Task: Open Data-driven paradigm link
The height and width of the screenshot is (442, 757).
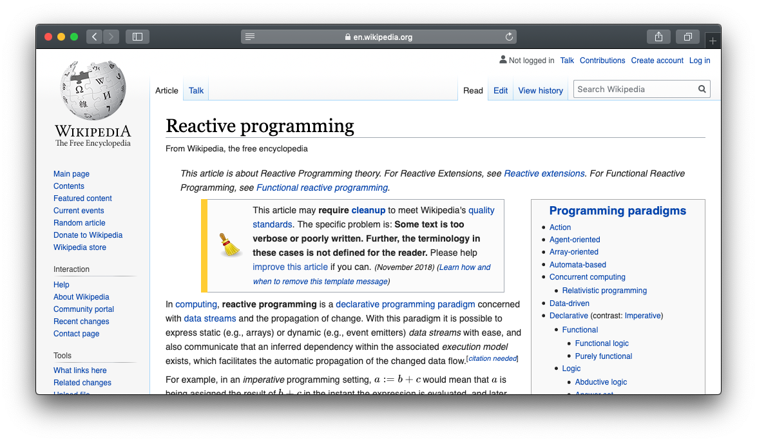Action: pos(569,303)
